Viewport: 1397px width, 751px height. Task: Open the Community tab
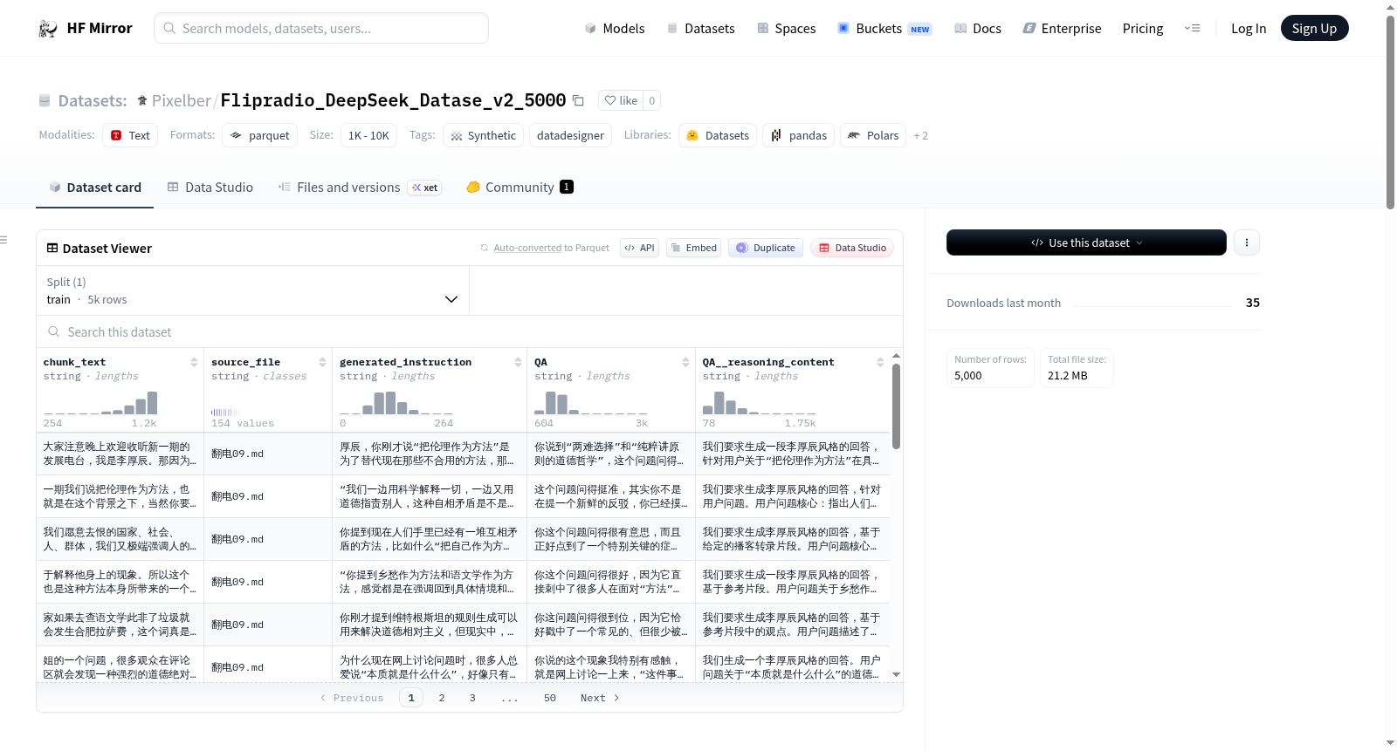(x=520, y=187)
